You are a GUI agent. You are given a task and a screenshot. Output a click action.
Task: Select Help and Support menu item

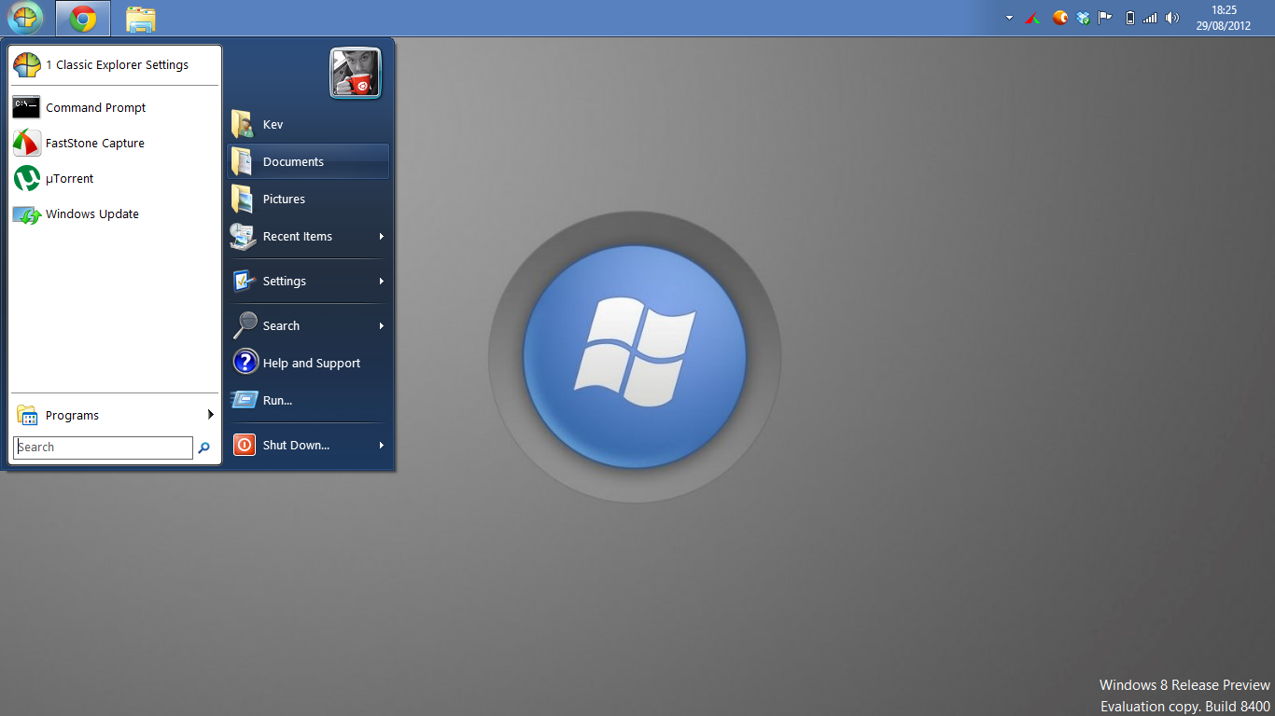tap(311, 364)
